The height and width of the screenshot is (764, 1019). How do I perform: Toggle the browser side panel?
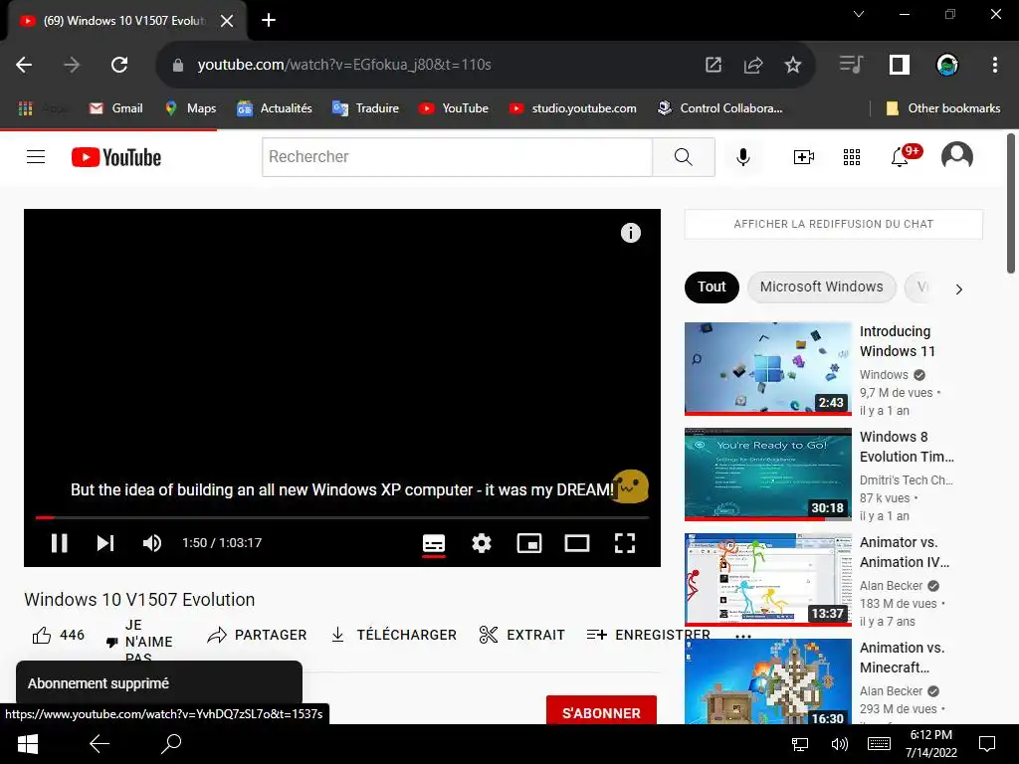point(899,65)
